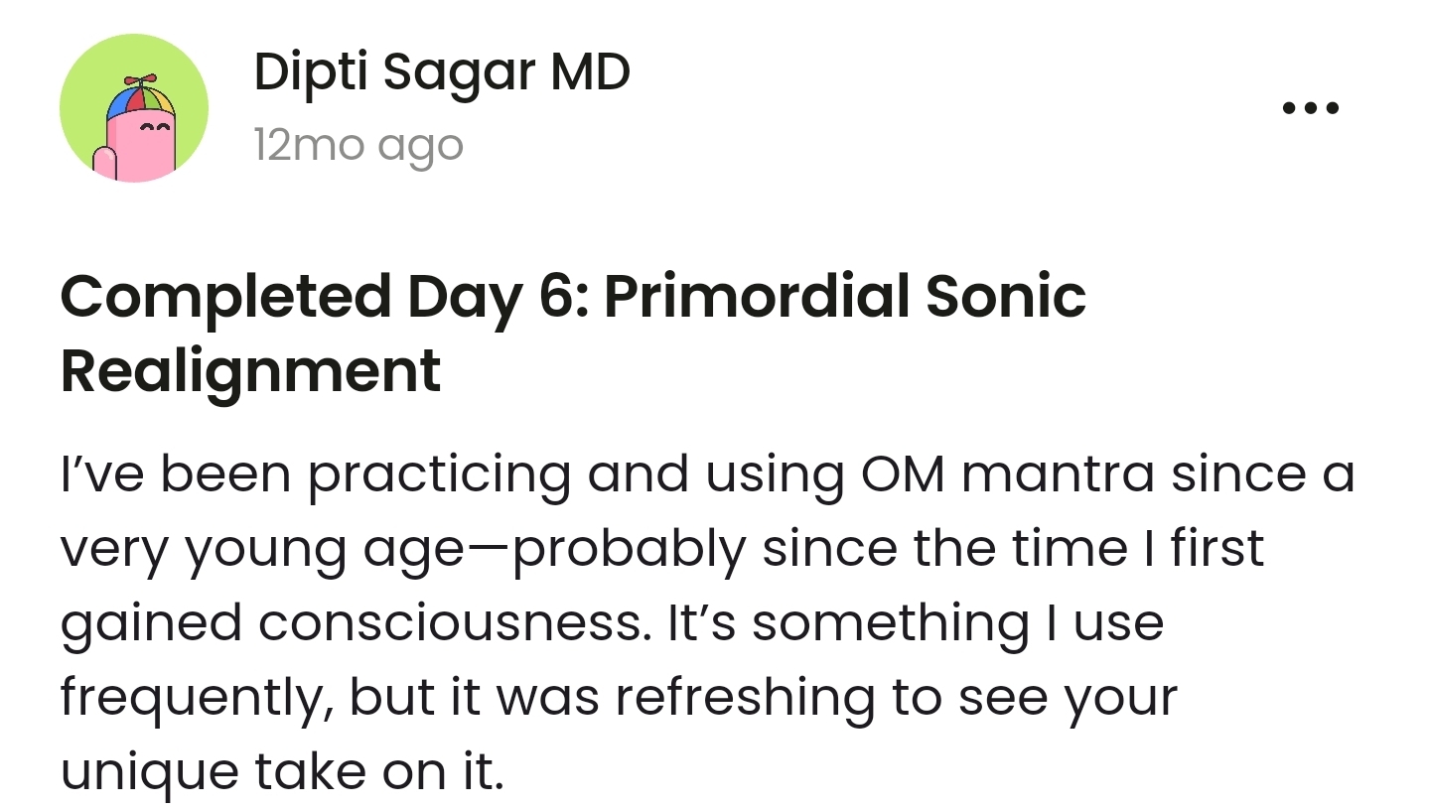Click "Primordial Sonic" in the post title
The height and width of the screenshot is (810, 1429).
point(844,297)
